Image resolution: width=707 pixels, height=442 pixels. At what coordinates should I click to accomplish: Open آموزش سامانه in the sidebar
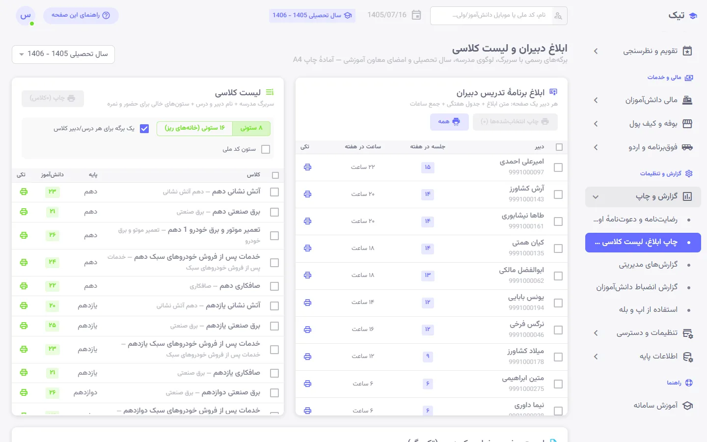643,406
